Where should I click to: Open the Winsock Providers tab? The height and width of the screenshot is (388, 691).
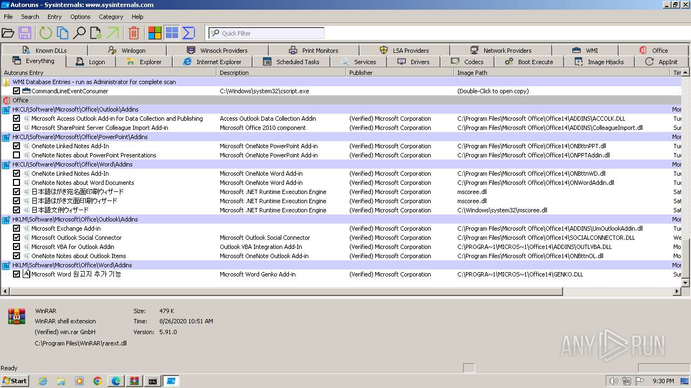[217, 50]
